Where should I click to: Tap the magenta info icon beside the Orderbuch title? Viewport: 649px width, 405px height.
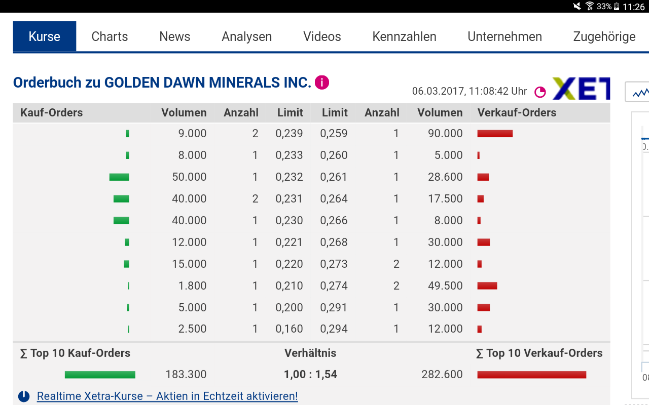point(322,83)
